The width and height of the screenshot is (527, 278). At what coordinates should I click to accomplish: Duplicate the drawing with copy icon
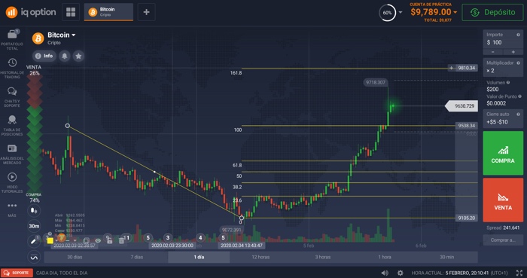pyautogui.click(x=86, y=240)
